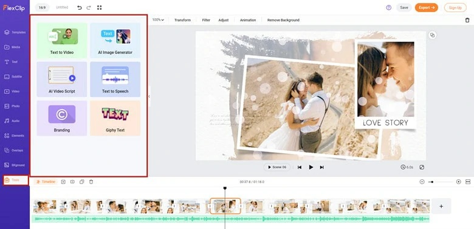Click the delete trash icon in top toolbar
The image size is (474, 229).
tap(467, 20)
